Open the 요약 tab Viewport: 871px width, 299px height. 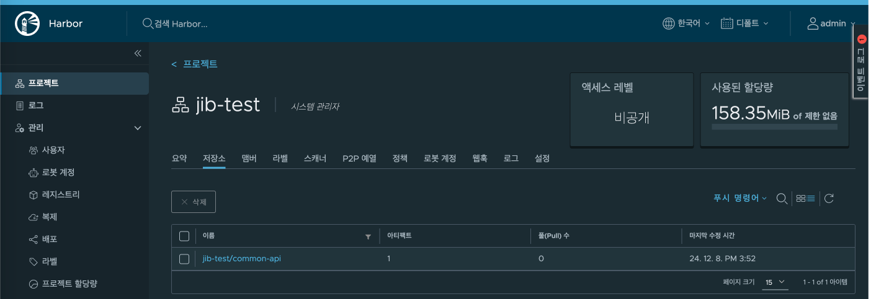point(179,158)
